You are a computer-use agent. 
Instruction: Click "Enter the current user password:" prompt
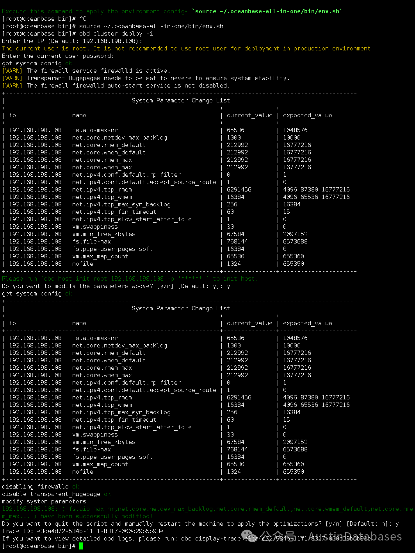[58, 56]
